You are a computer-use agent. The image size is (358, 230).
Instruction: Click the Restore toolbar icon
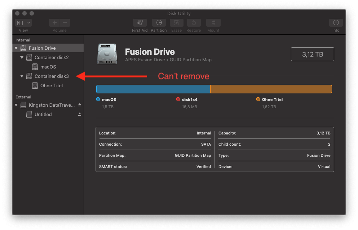194,23
